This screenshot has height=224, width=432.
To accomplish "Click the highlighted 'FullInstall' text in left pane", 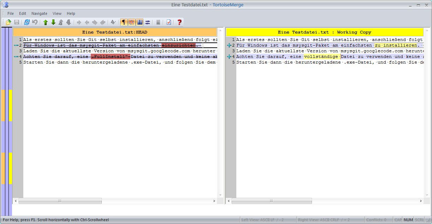I will (x=111, y=57).
